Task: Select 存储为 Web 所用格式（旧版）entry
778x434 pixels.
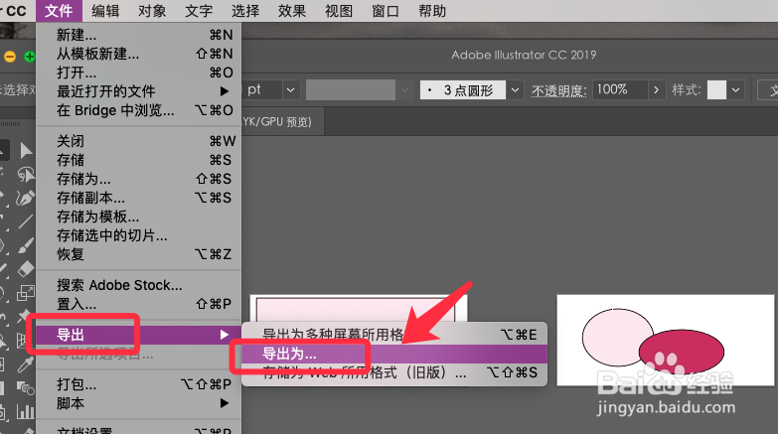Action: click(x=394, y=372)
